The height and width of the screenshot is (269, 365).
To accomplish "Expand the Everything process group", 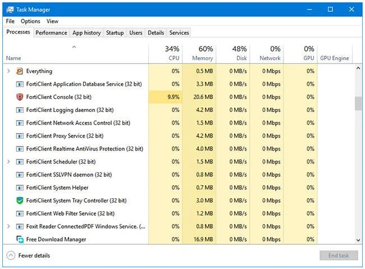I will 8,71.
